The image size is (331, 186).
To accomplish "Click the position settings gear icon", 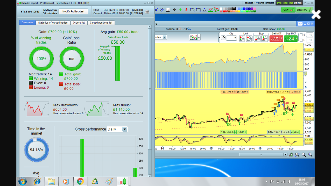I will (189, 29).
